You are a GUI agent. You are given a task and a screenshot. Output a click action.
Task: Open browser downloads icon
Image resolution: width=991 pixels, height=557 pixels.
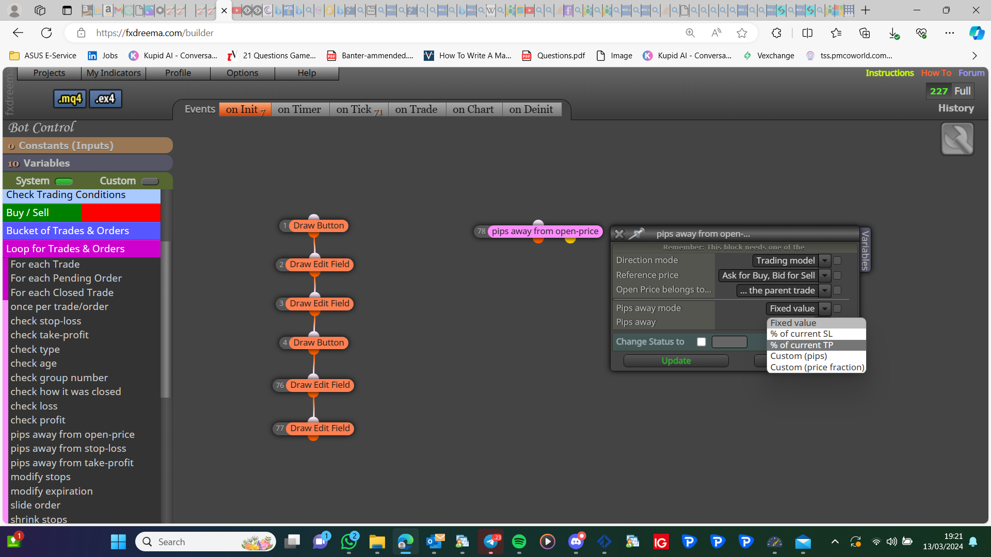(x=893, y=33)
